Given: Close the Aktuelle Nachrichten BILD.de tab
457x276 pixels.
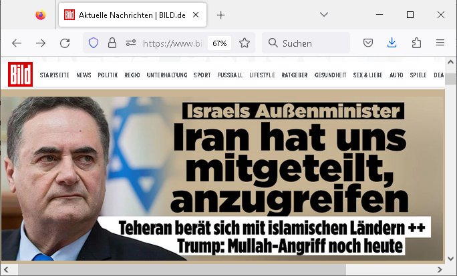Looking at the screenshot, I should (196, 15).
